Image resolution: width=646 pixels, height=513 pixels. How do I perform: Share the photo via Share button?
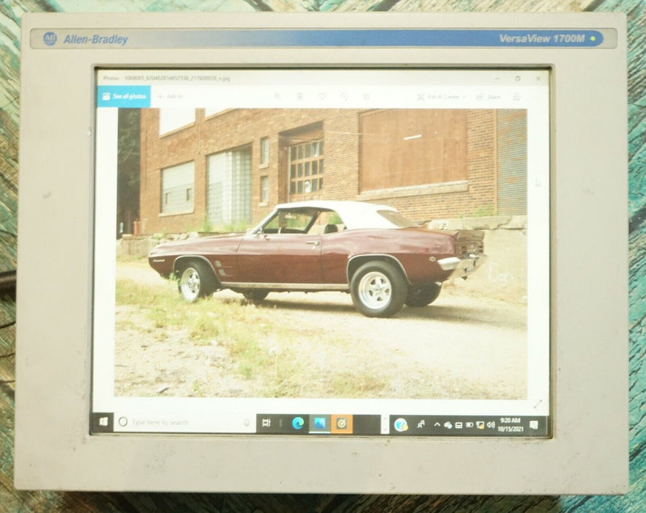[489, 97]
